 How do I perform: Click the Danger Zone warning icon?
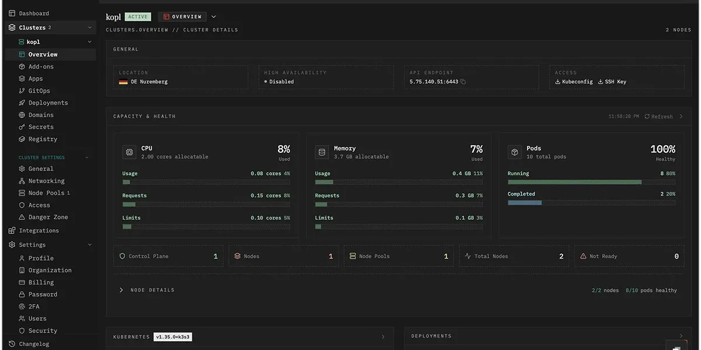[x=22, y=217]
